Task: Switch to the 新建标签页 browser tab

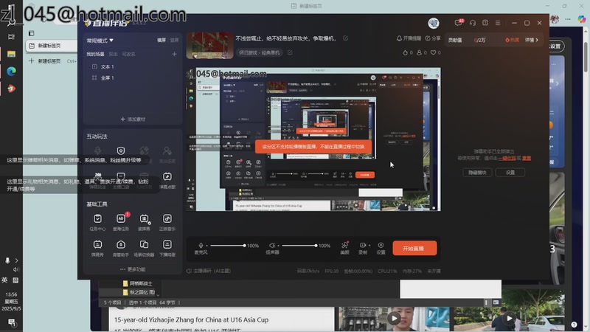Action: coord(51,46)
